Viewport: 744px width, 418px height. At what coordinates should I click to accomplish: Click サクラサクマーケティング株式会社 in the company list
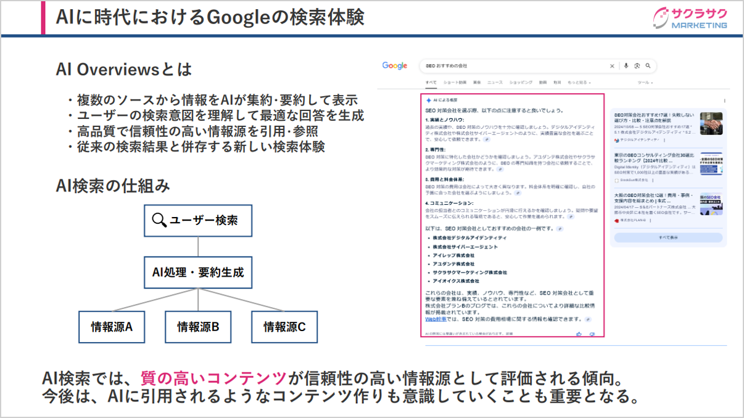(469, 273)
